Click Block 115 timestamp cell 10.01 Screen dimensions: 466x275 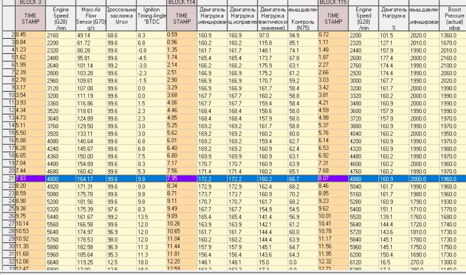pos(333,216)
